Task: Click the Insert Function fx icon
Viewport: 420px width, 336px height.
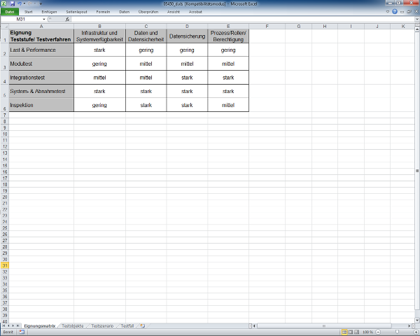Action: [67, 20]
